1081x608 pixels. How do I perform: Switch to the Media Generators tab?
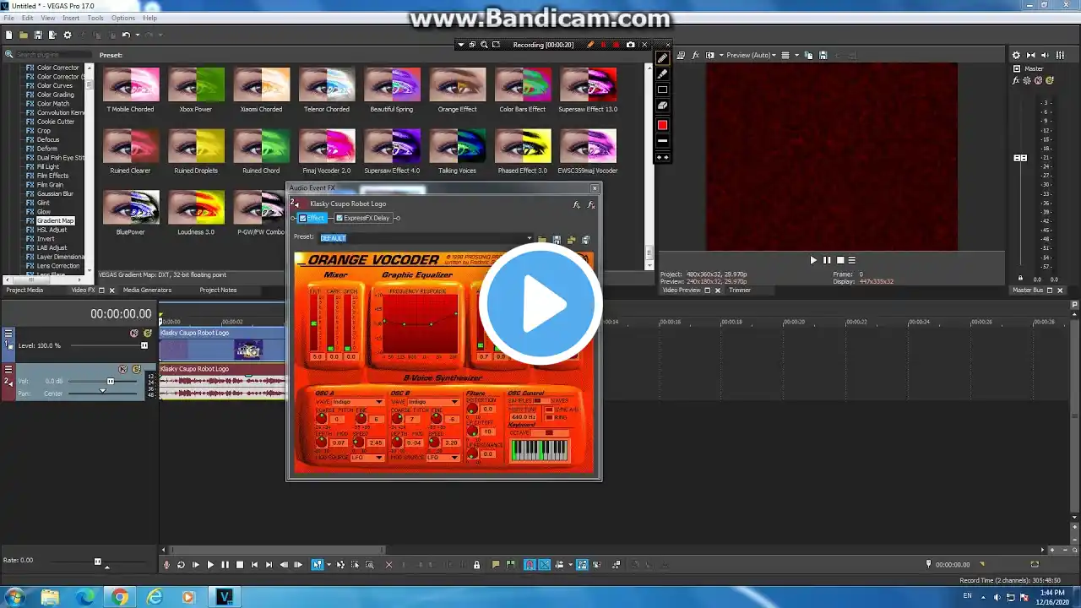tap(147, 290)
